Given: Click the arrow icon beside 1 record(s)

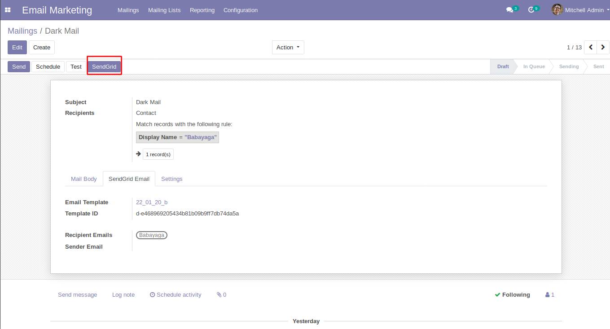Looking at the screenshot, I should pyautogui.click(x=139, y=154).
